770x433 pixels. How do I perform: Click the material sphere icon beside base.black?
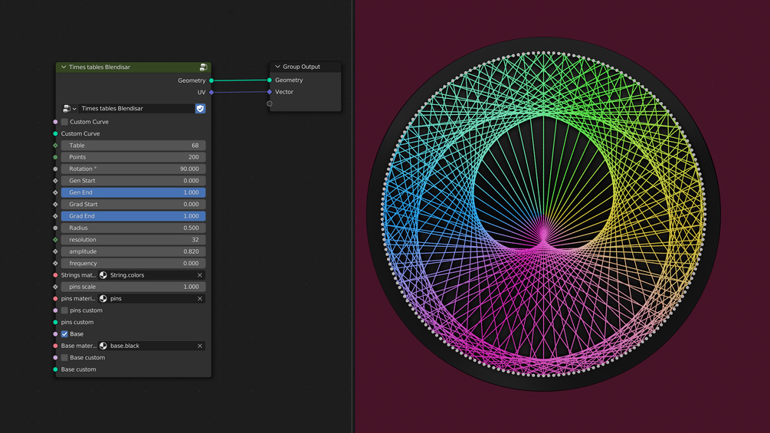point(103,346)
